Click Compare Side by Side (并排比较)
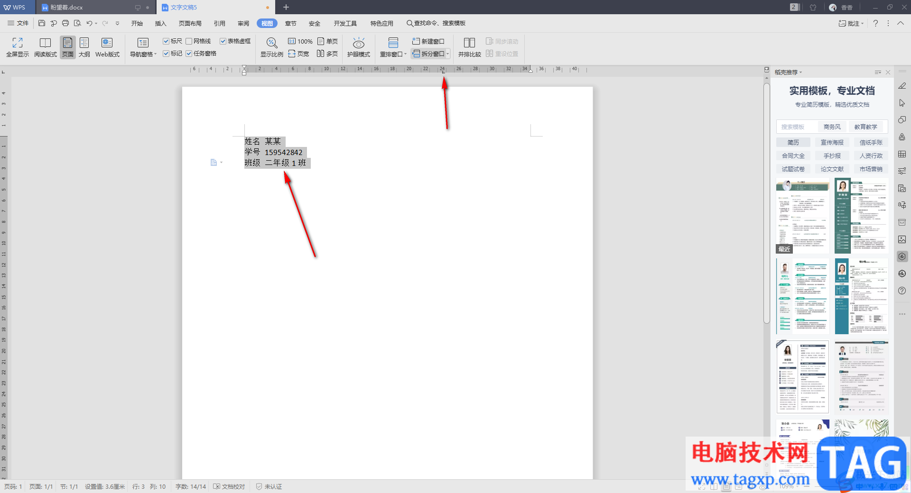 pyautogui.click(x=470, y=47)
